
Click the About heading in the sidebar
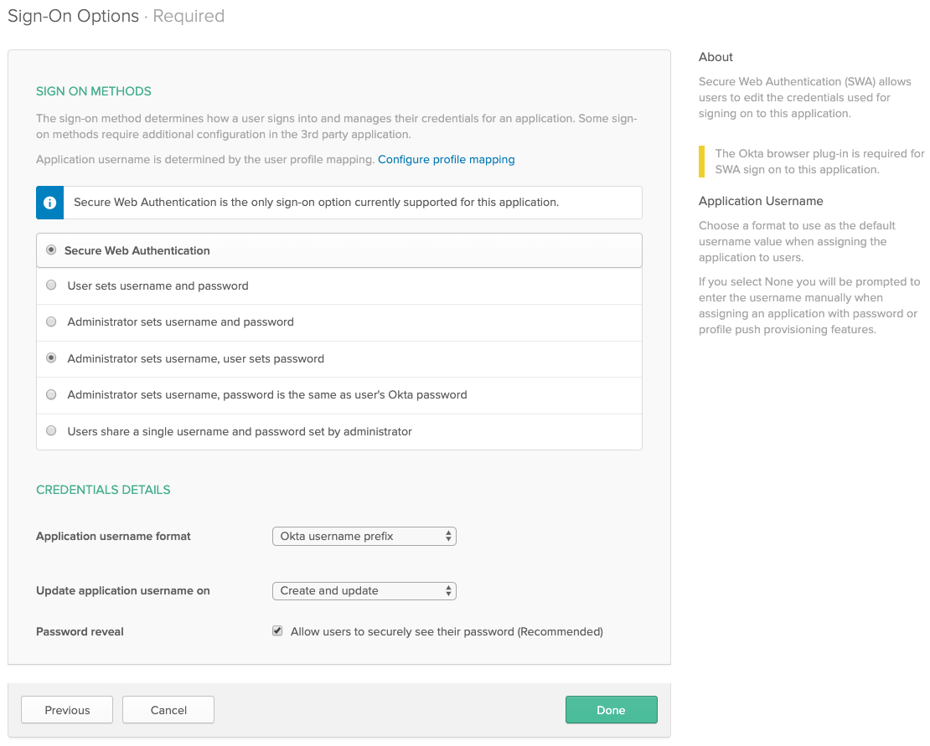click(716, 57)
